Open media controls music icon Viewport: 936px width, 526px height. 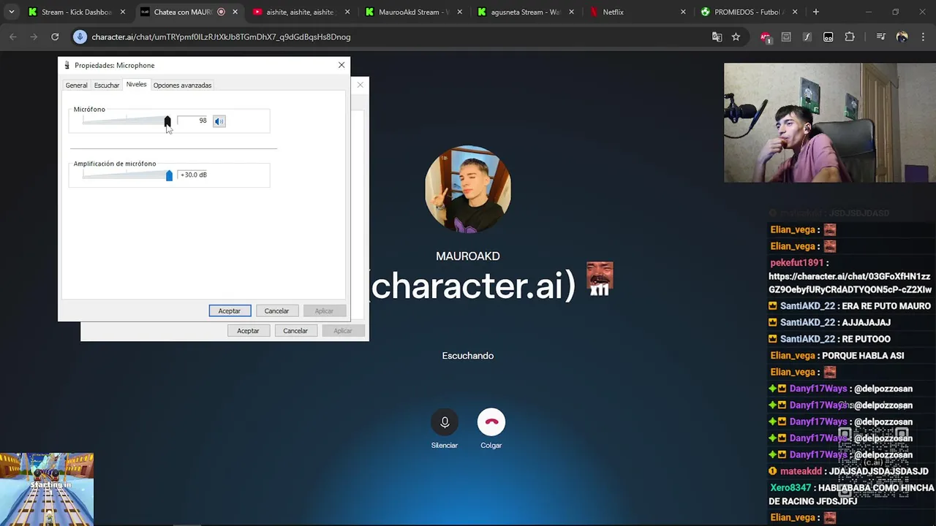880,37
